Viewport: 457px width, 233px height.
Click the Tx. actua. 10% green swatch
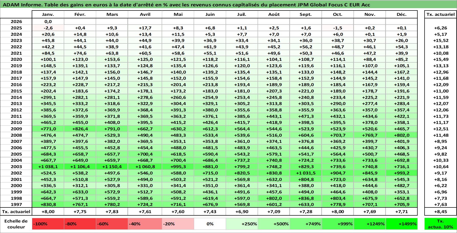pyautogui.click(x=441, y=224)
